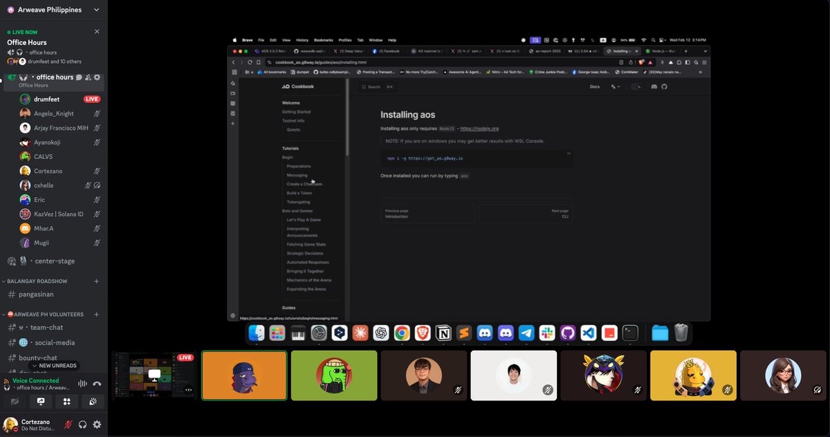Click the GitHub icon in AO Cookbook header

(664, 86)
